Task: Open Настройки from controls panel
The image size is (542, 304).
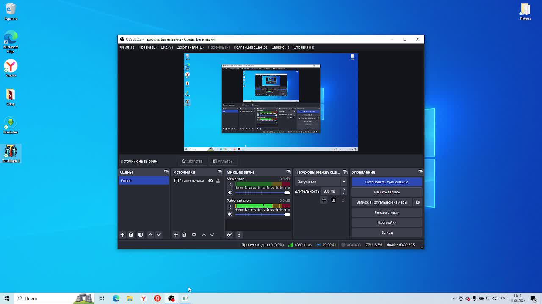Action: click(387, 223)
